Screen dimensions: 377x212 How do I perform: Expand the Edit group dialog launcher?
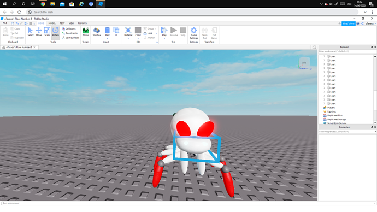coord(157,42)
